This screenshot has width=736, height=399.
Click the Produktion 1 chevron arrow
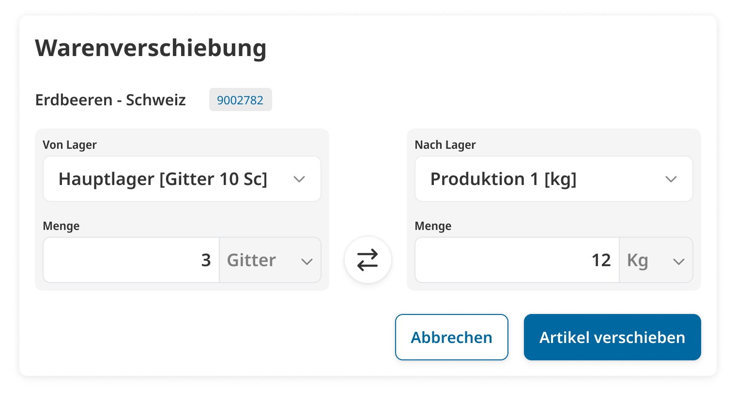(x=671, y=179)
